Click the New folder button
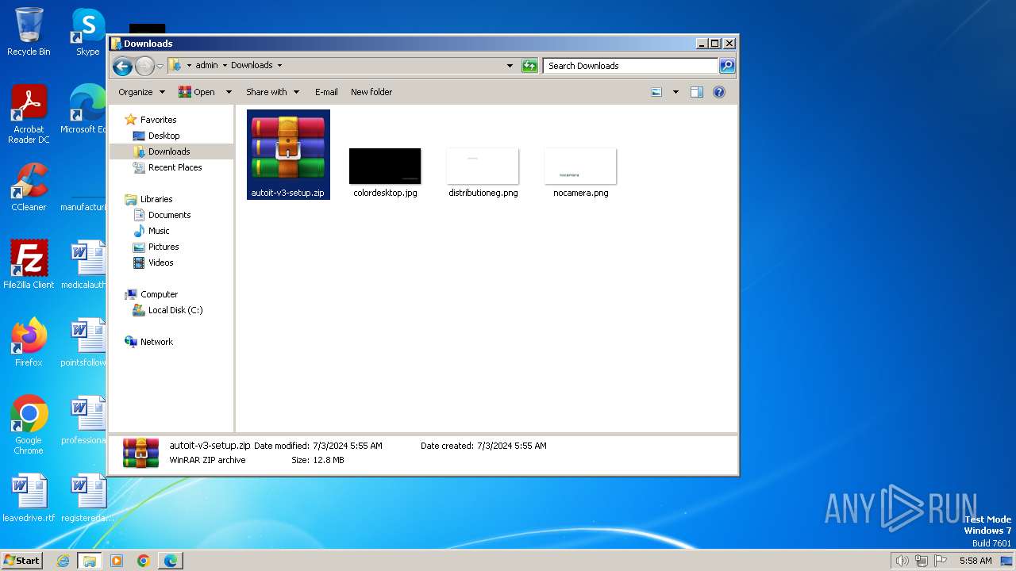 coord(371,92)
